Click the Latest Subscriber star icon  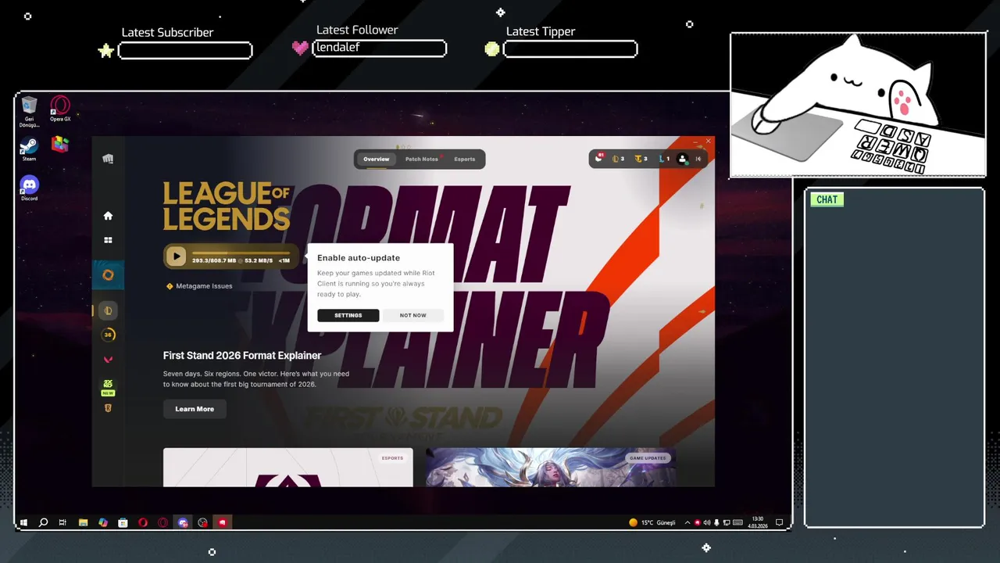coord(106,51)
